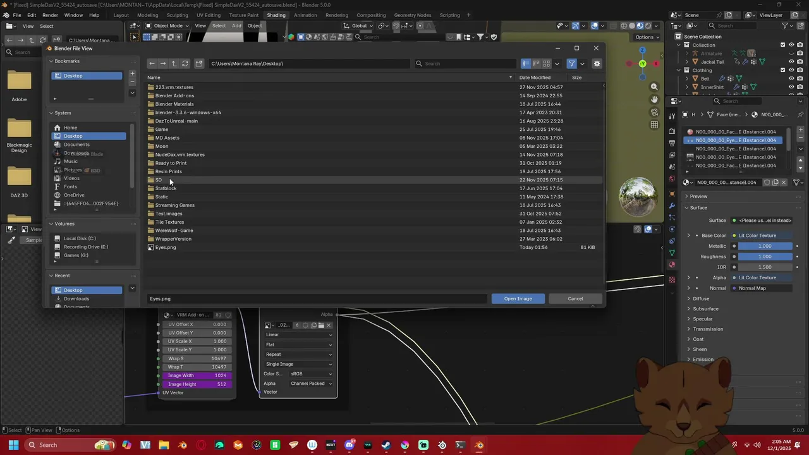The height and width of the screenshot is (455, 809).
Task: Open the Sculpting workspace tab
Action: (x=177, y=15)
